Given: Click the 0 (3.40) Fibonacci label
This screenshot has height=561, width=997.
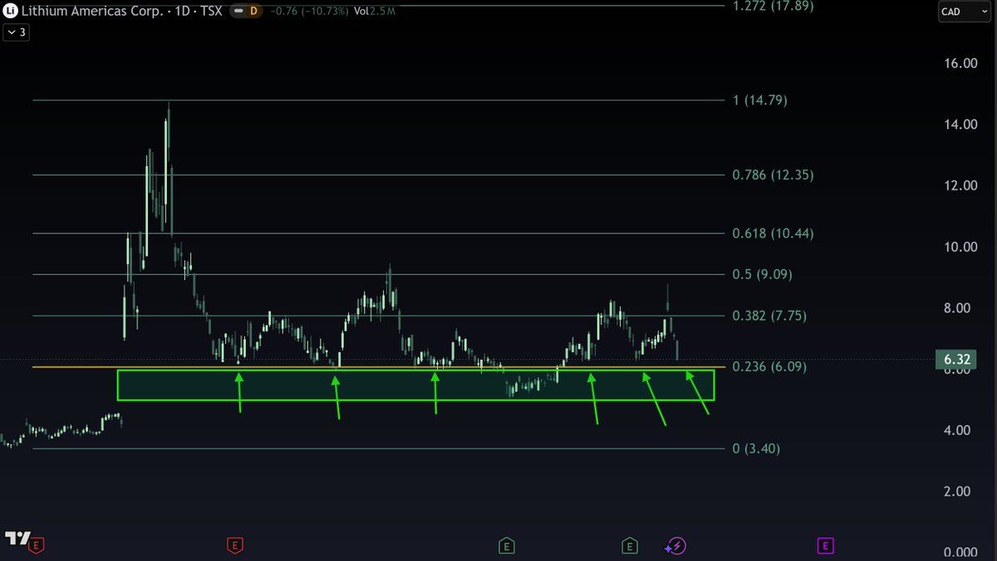Looking at the screenshot, I should pos(757,449).
